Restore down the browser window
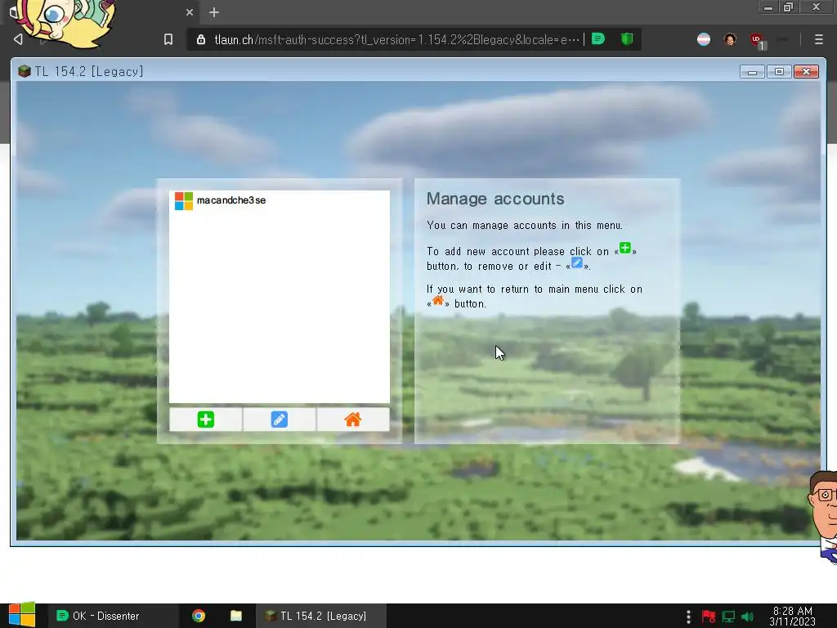Image resolution: width=837 pixels, height=628 pixels. coord(788,7)
